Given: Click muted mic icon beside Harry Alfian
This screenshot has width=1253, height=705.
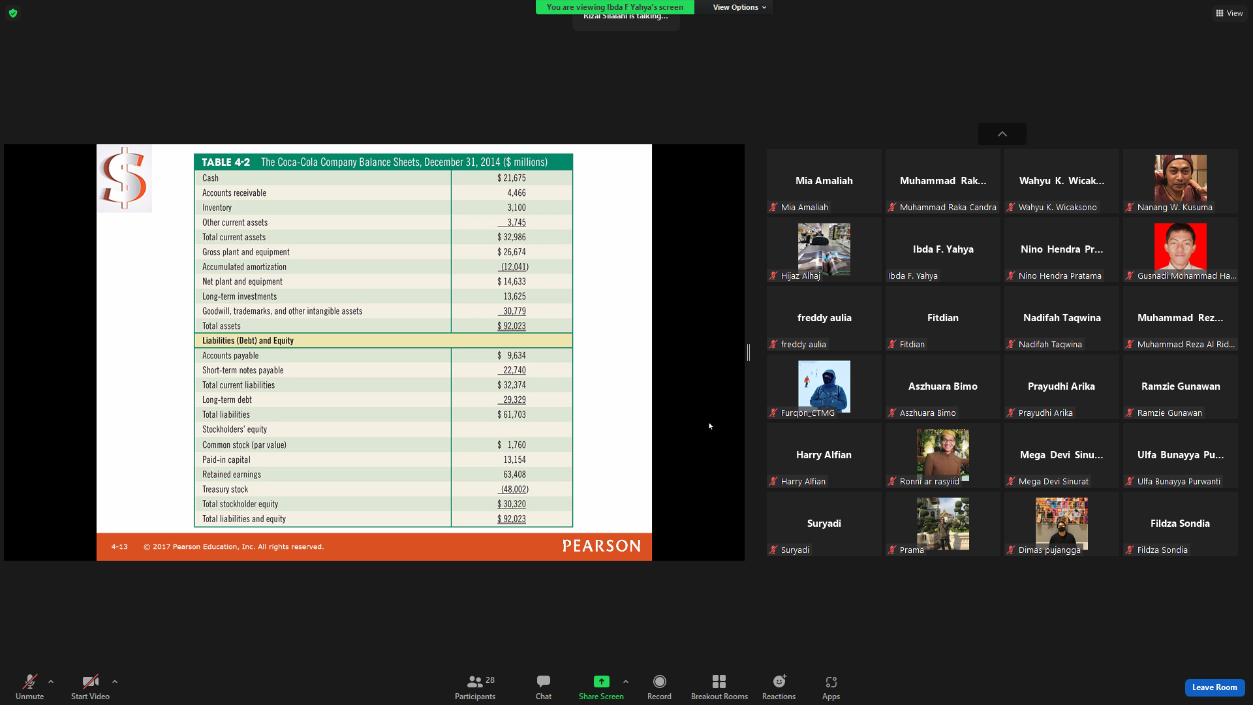Looking at the screenshot, I should coord(773,482).
